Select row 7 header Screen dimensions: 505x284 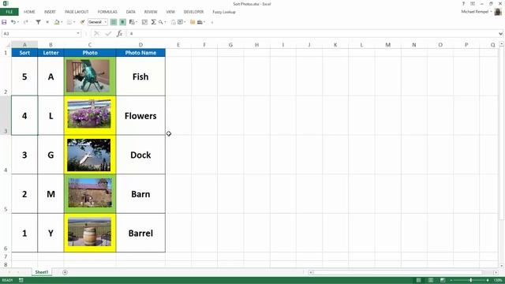point(6,256)
